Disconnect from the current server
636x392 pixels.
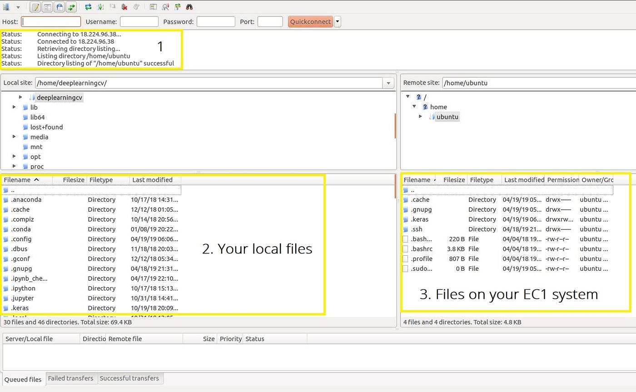(124, 6)
